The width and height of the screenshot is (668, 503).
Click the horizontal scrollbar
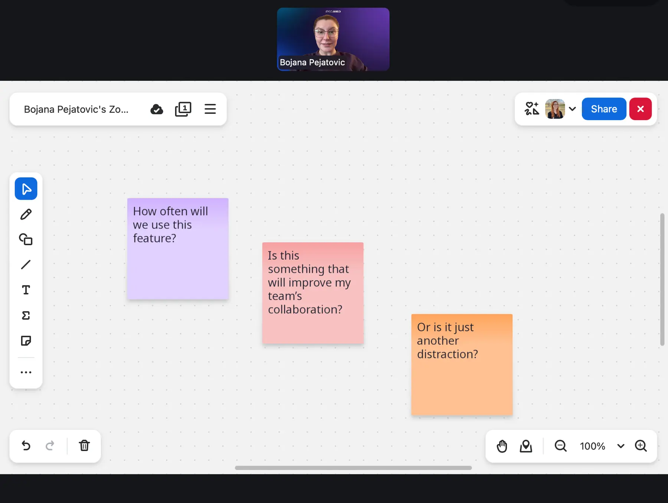(353, 468)
